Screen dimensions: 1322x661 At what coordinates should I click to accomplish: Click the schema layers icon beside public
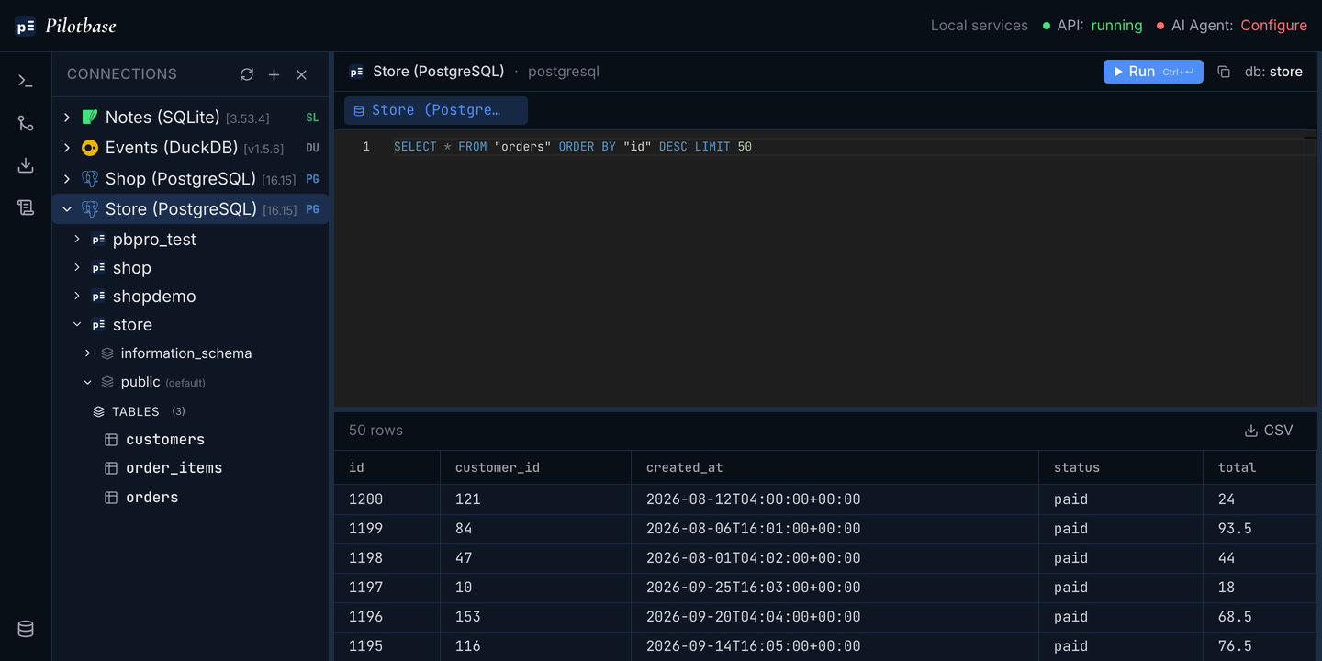coord(107,382)
